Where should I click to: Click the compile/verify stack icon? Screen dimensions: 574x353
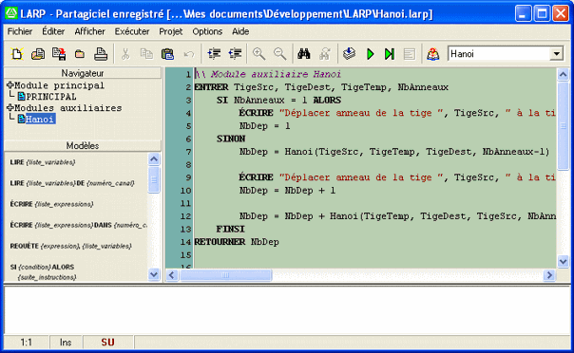349,54
